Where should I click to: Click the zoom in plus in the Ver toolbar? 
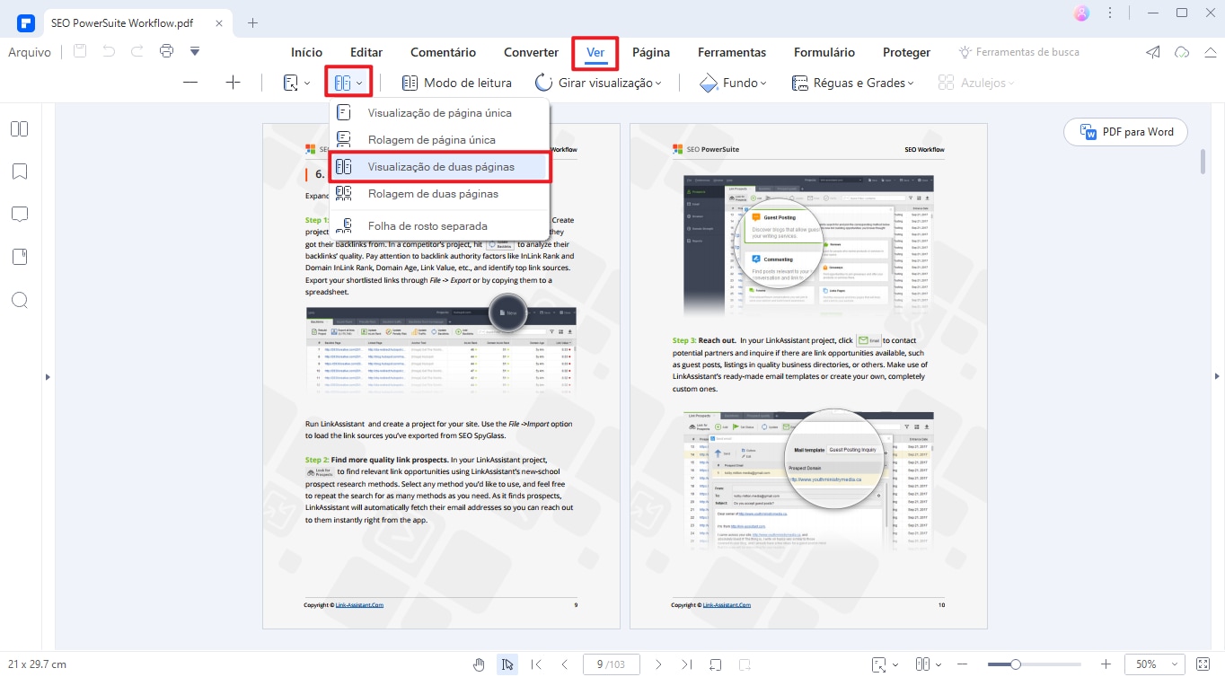click(x=234, y=83)
